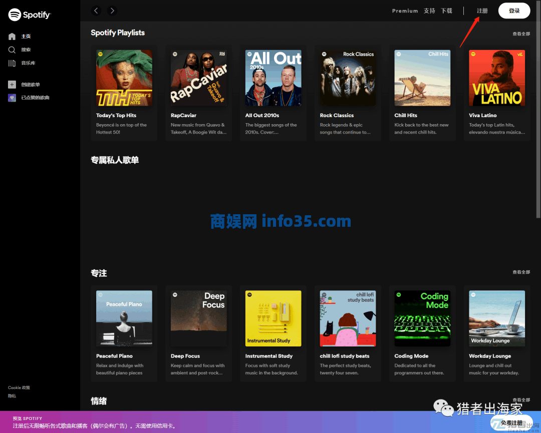Image resolution: width=541 pixels, height=433 pixels.
Task: Open All Out 2010s playlist cover
Action: 274,78
